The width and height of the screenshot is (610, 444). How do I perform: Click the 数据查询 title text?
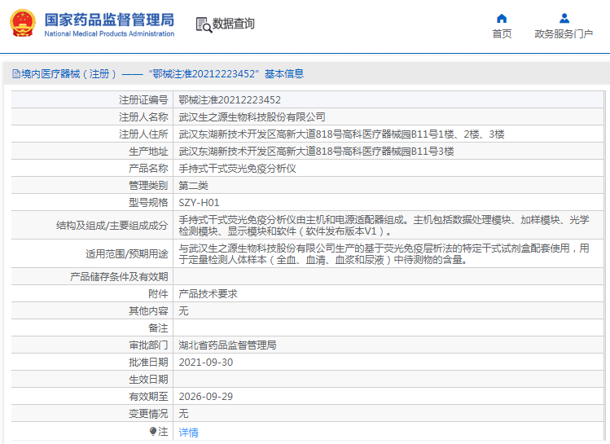[233, 24]
